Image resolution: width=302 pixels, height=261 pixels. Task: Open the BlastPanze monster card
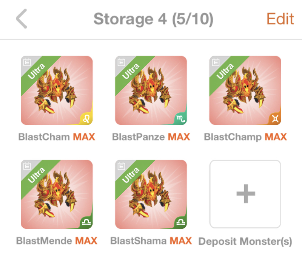point(151,90)
